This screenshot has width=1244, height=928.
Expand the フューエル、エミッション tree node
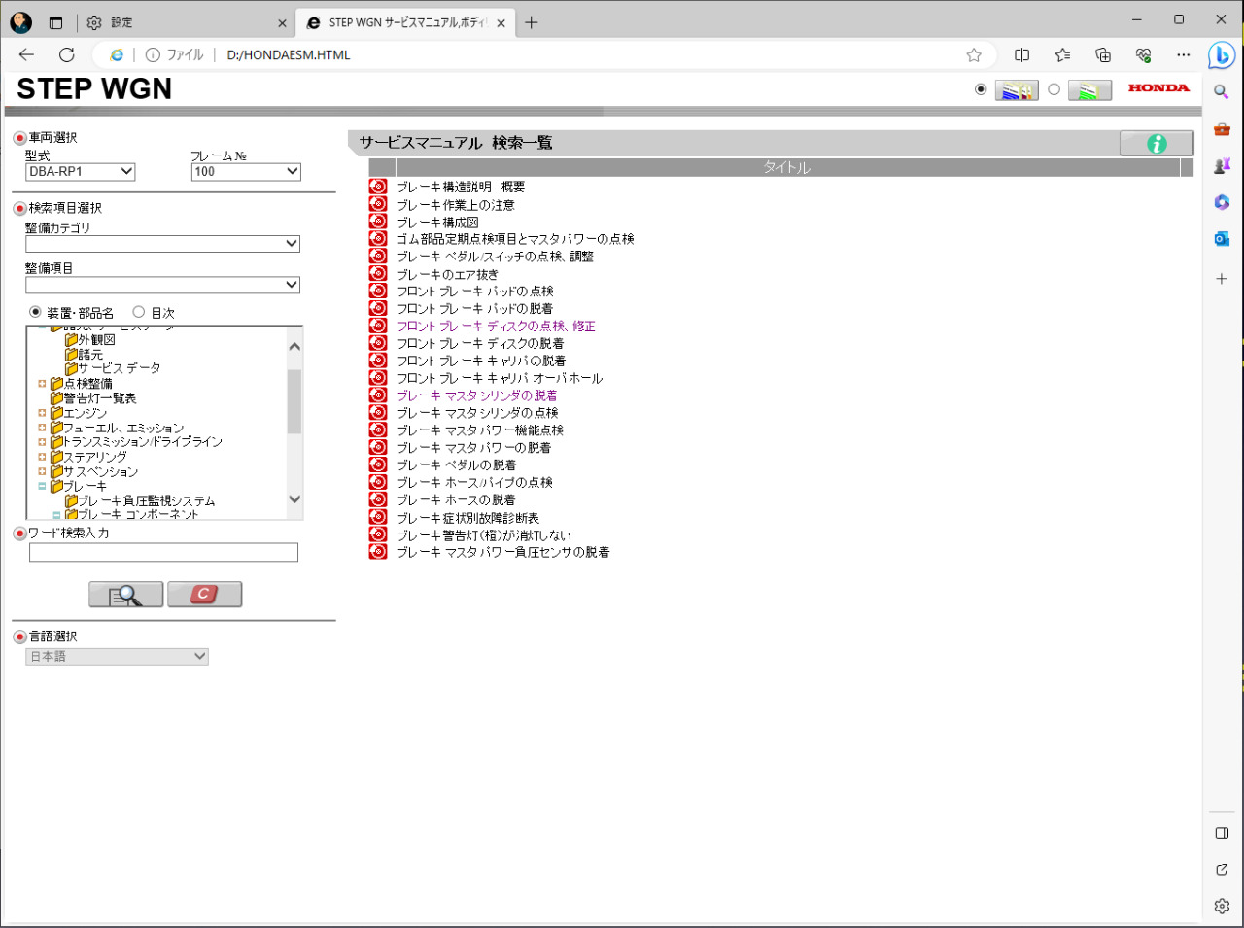[42, 428]
